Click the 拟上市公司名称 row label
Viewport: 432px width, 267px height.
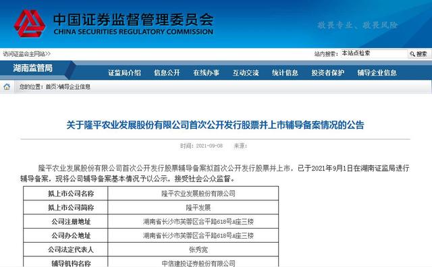(x=71, y=194)
